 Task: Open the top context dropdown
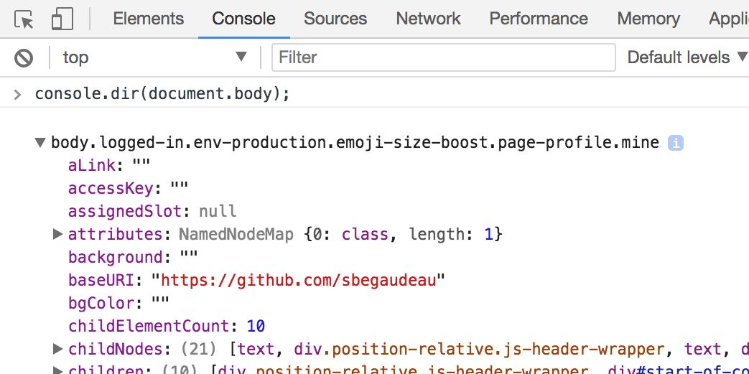point(155,58)
